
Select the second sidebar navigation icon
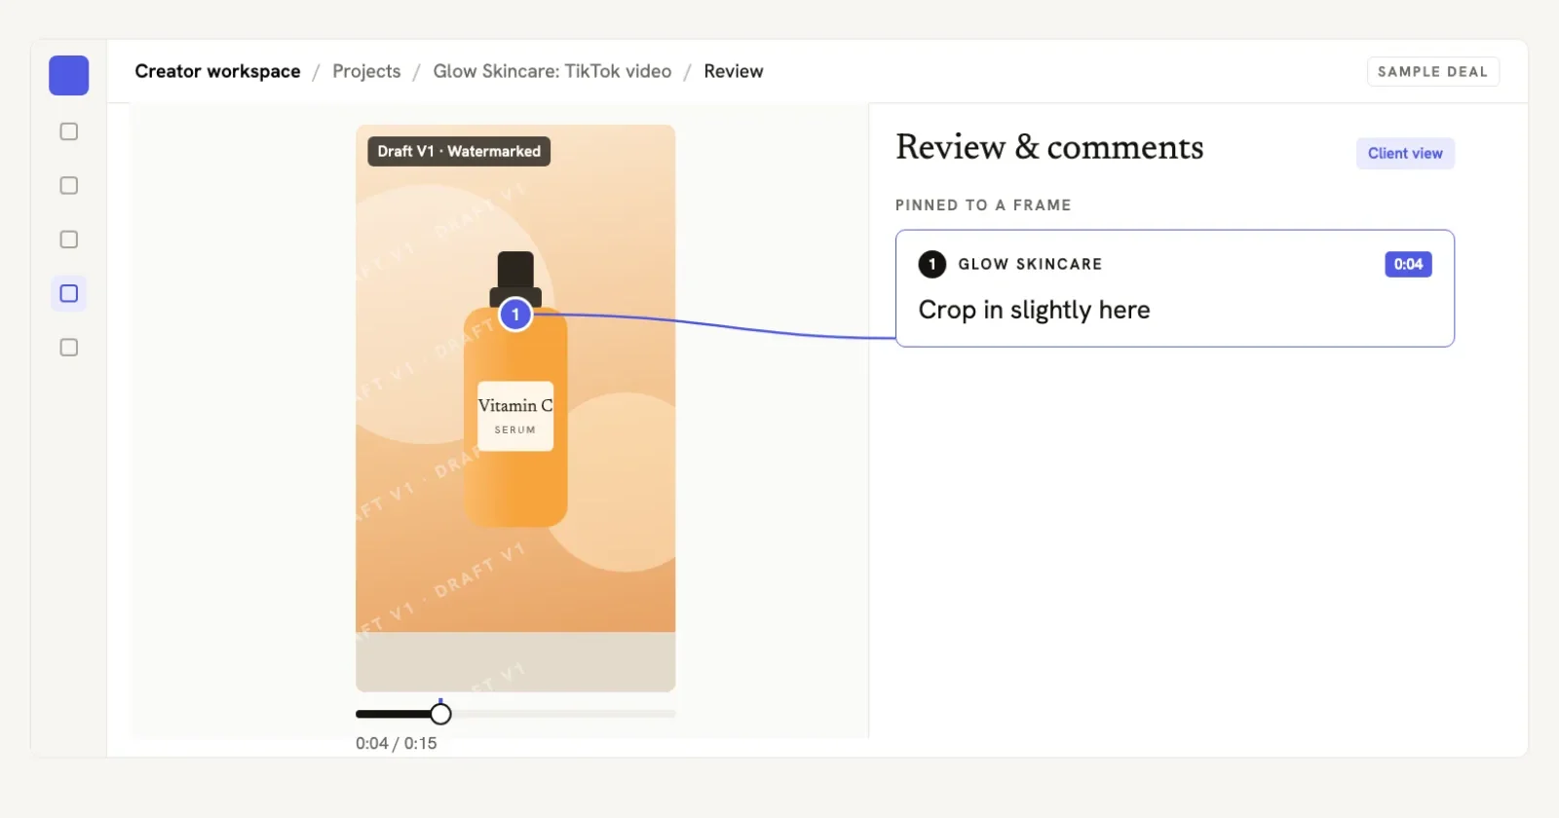(x=68, y=185)
